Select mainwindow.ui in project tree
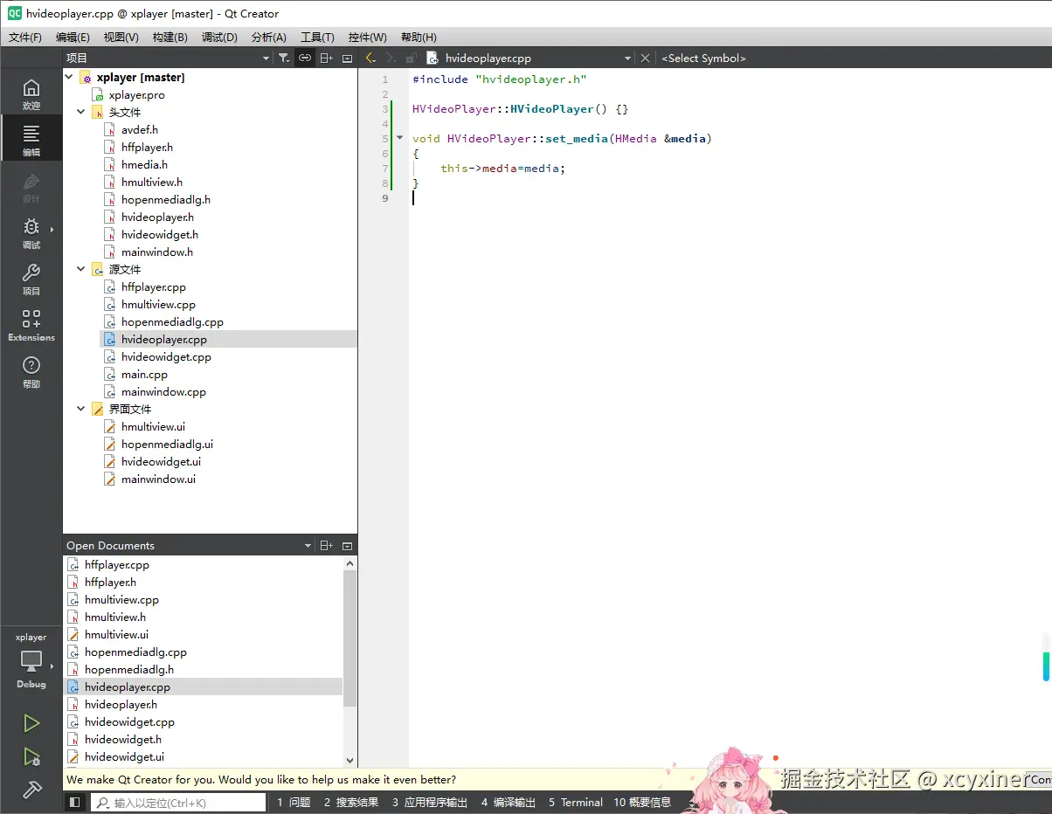The width and height of the screenshot is (1052, 814). click(158, 479)
